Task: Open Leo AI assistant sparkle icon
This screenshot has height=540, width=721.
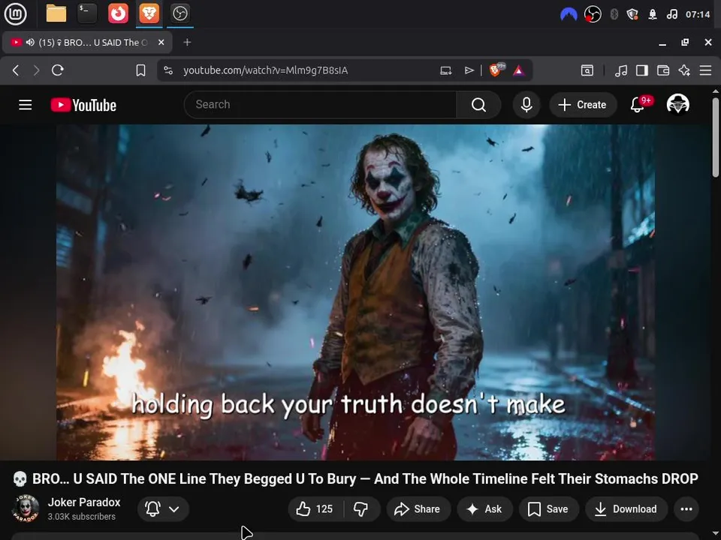Action: (684, 70)
